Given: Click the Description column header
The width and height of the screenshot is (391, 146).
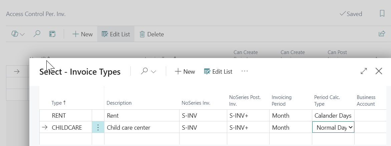Looking at the screenshot, I should [x=119, y=103].
